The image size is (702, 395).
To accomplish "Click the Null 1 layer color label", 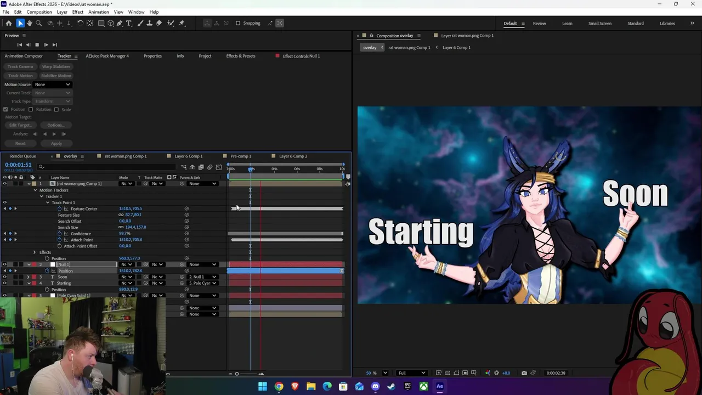I will point(33,264).
